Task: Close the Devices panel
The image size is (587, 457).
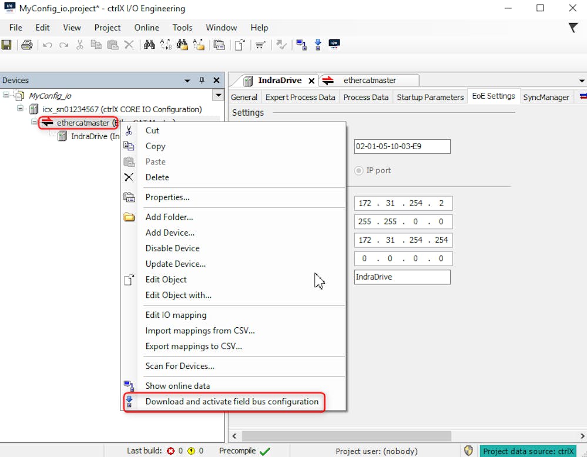Action: tap(216, 80)
